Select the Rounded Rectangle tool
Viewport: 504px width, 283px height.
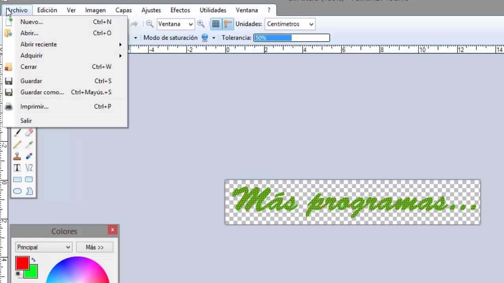(x=29, y=180)
